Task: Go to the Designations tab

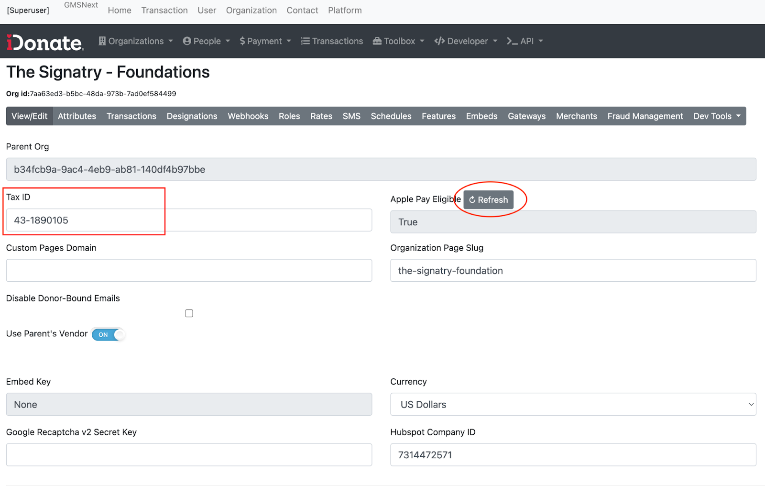Action: pos(192,116)
